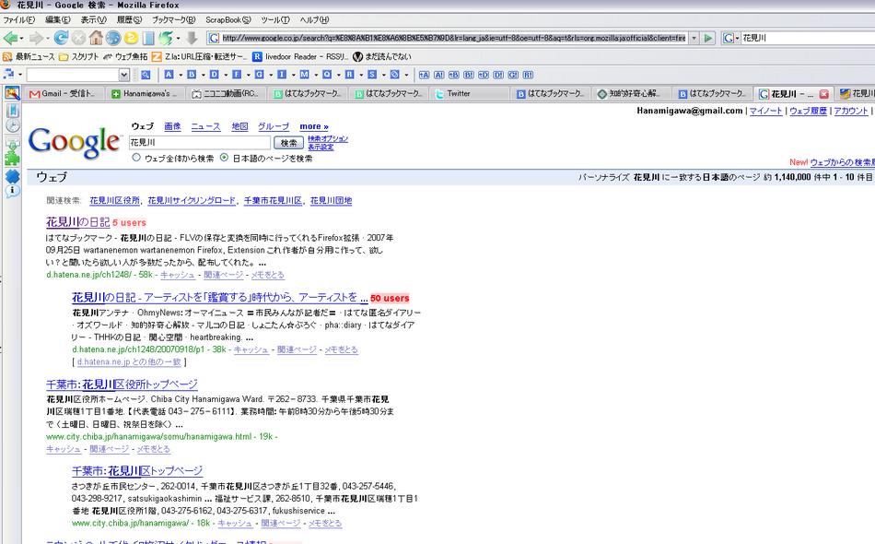Open the 最新ニュース bookmark feed
This screenshot has height=544, width=875.
point(29,56)
